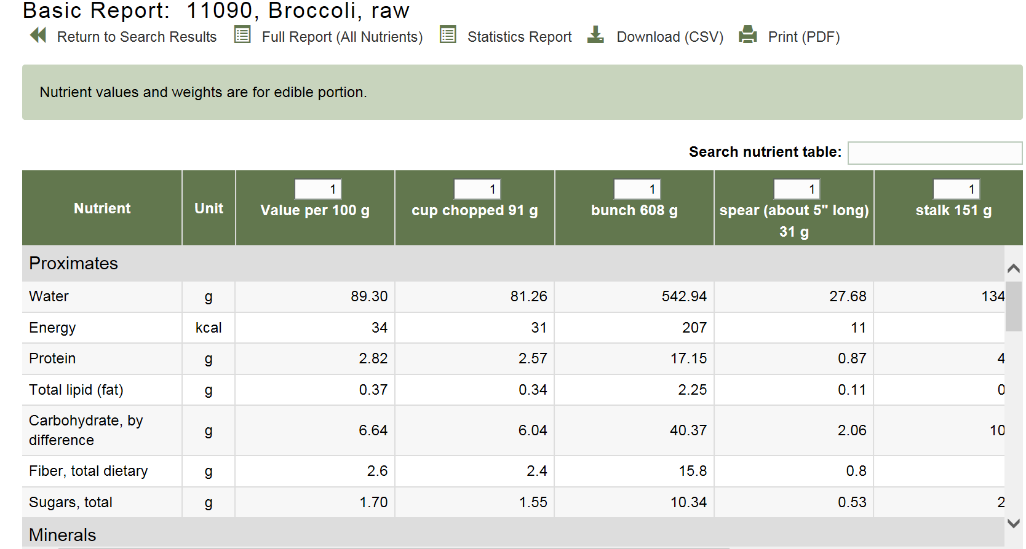Click the Value per 100 g quantity box
This screenshot has height=549, width=1026.
pos(318,189)
